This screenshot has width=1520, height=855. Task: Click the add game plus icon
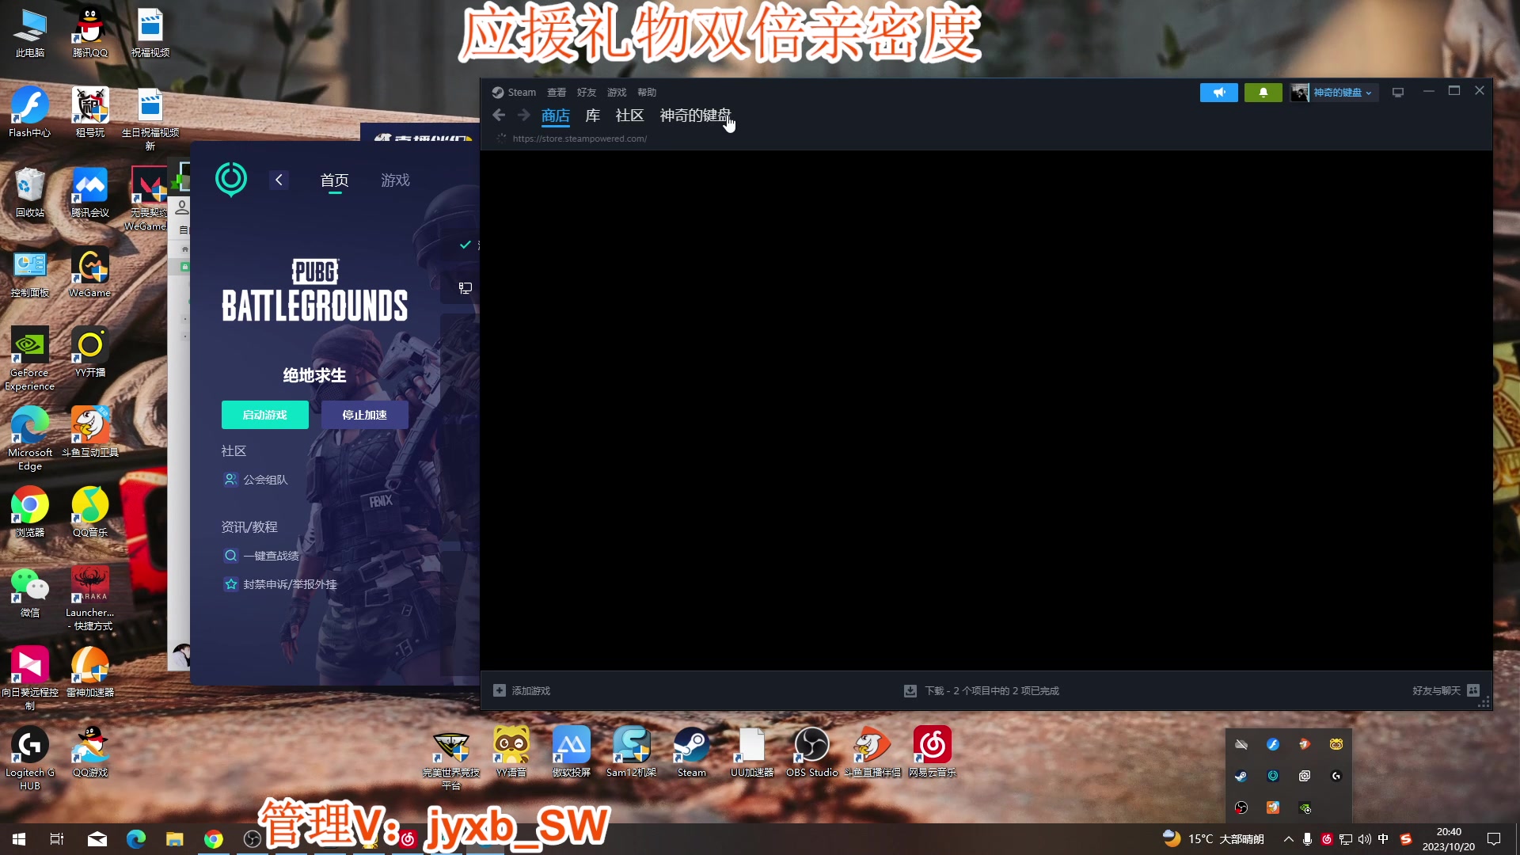pos(500,690)
